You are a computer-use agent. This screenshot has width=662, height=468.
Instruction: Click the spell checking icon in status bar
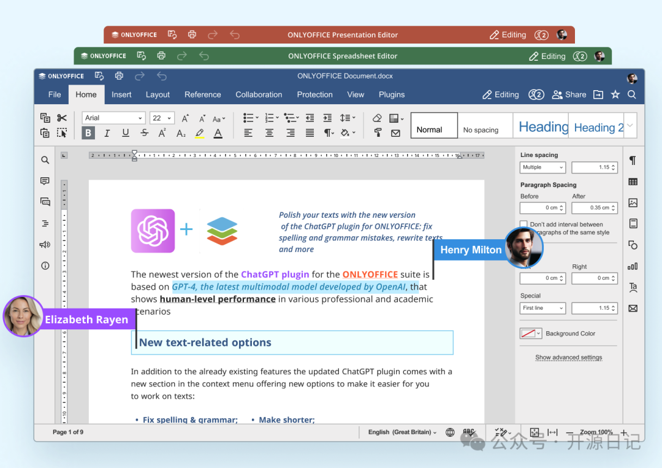click(469, 432)
